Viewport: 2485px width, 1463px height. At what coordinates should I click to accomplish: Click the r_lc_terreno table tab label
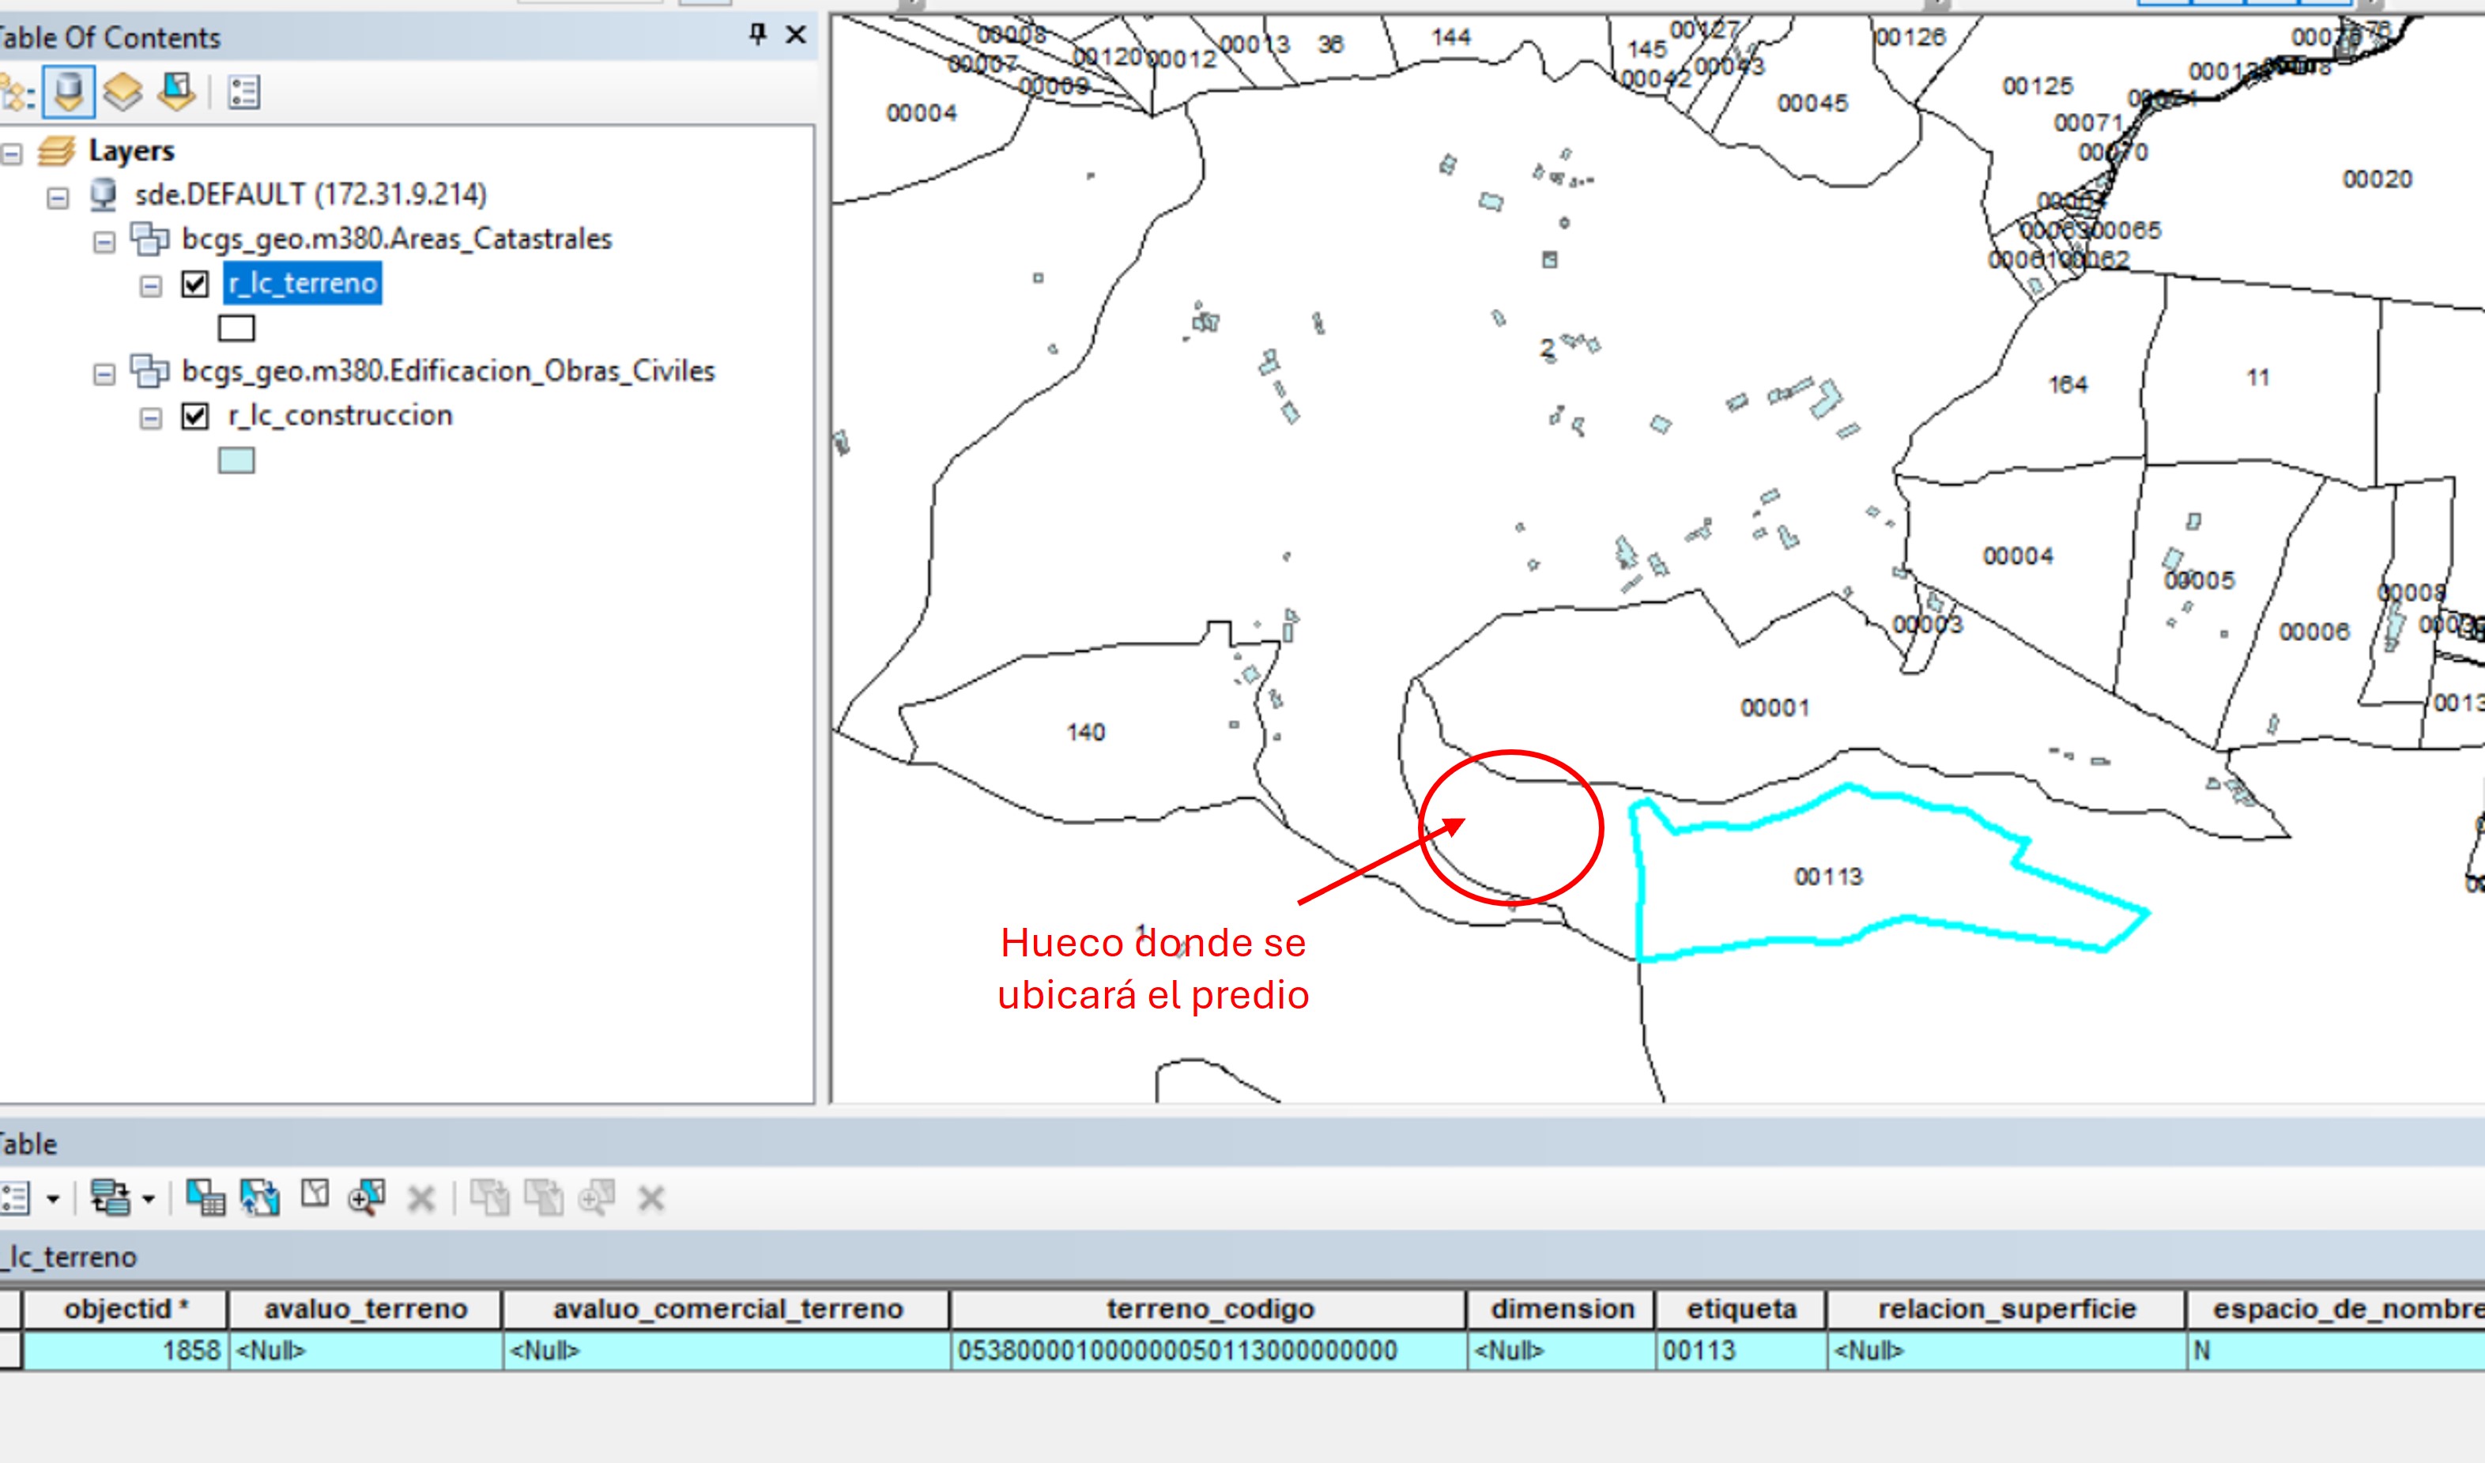pyautogui.click(x=69, y=1257)
